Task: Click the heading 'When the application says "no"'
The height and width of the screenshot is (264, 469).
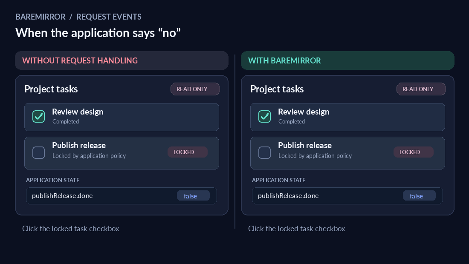Action: 98,33
